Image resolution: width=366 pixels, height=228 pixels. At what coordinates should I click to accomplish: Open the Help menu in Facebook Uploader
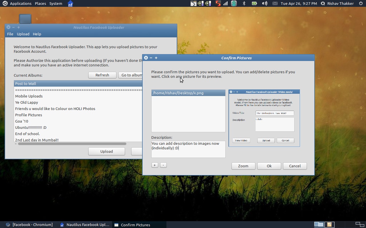pos(37,34)
